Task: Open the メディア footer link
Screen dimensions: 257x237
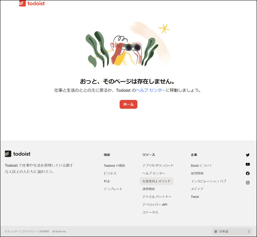Action: click(197, 189)
